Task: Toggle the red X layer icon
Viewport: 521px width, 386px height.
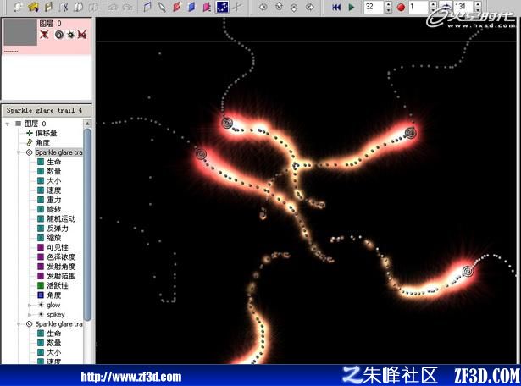Action: (x=44, y=34)
